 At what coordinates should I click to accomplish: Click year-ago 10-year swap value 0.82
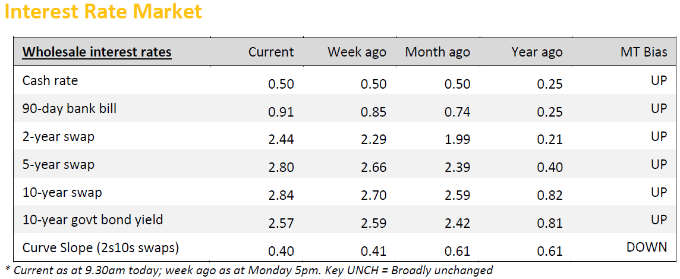[550, 196]
